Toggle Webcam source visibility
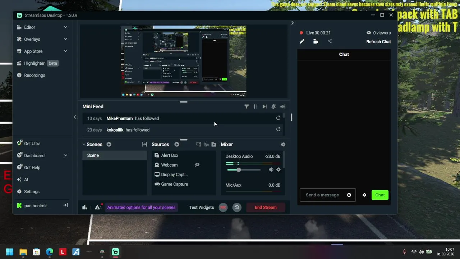460x259 pixels. point(197,165)
